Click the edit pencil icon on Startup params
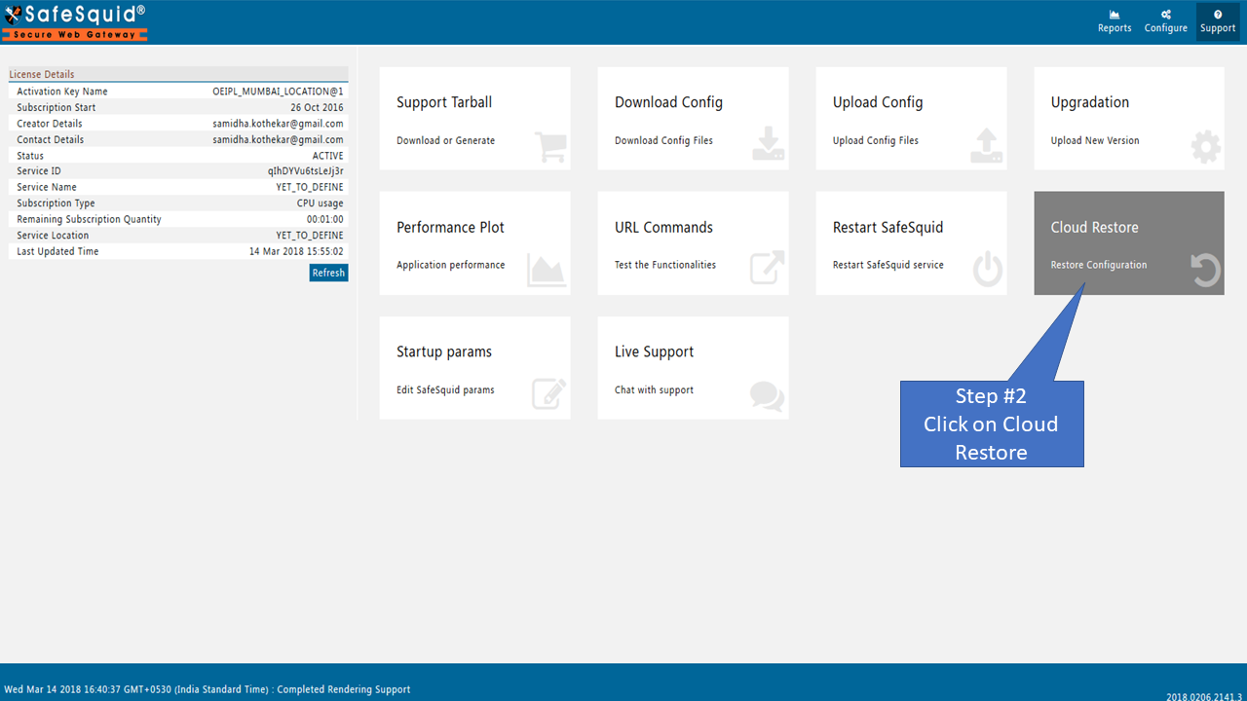Viewport: 1247px width, 701px height. (549, 393)
